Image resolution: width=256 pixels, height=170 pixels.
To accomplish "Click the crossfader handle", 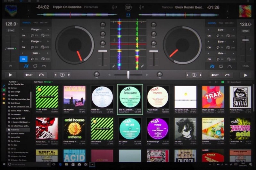I will (x=128, y=75).
